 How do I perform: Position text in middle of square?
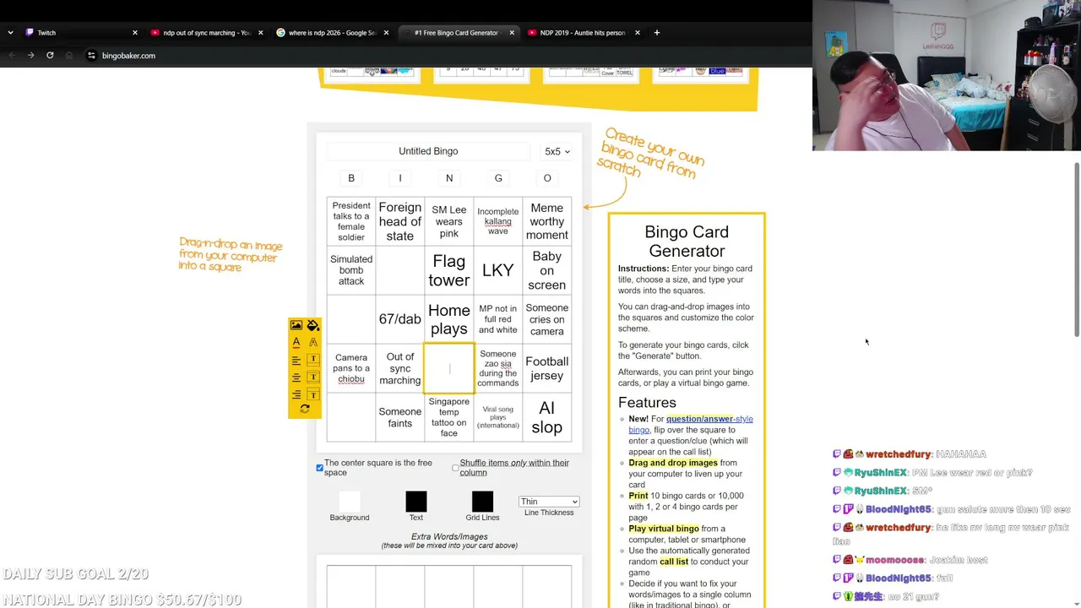[313, 377]
